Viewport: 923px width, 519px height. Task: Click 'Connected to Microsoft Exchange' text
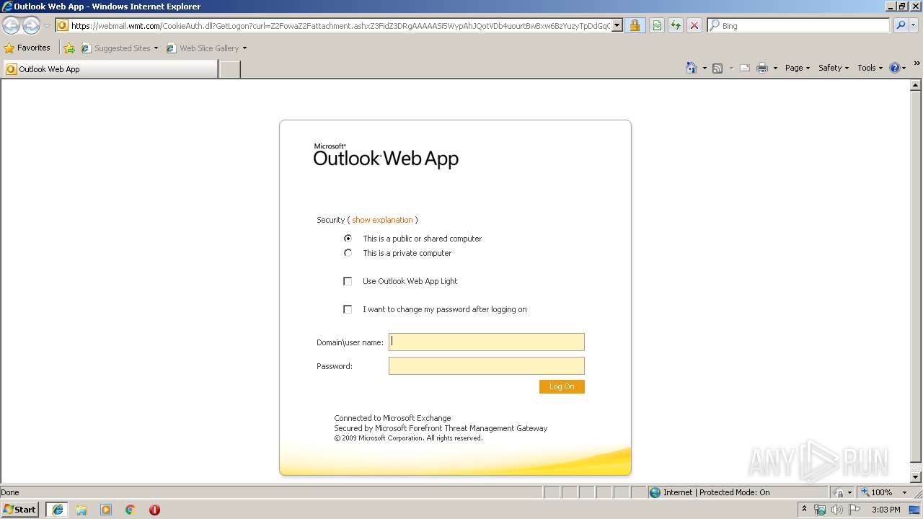point(392,418)
